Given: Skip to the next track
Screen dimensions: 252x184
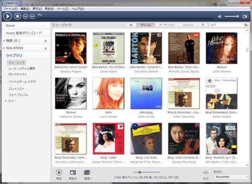Looking at the screenshot, I should click(32, 16).
